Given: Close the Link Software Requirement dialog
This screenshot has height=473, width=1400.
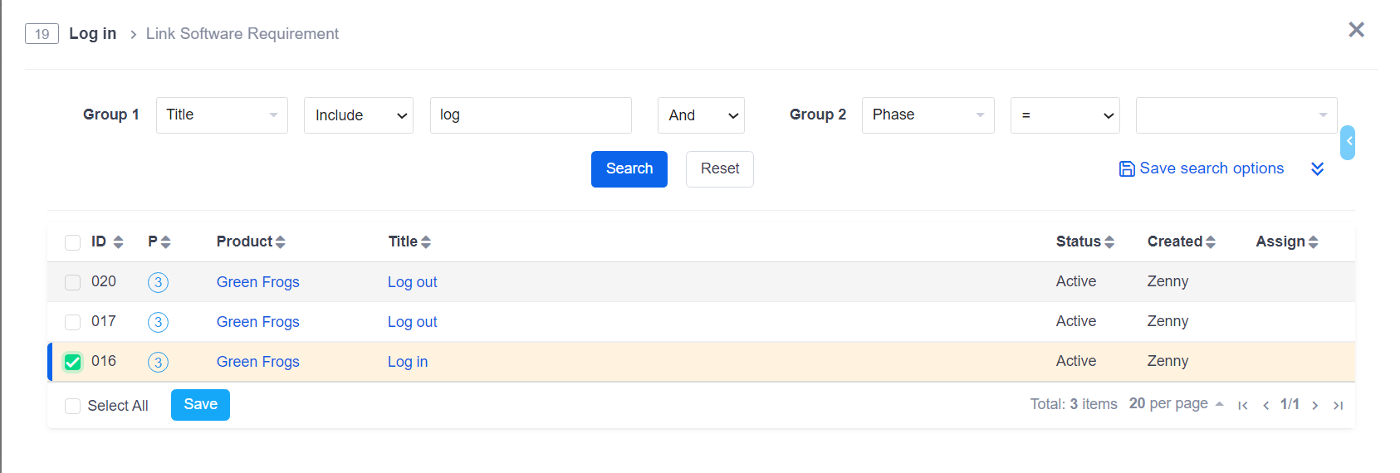Looking at the screenshot, I should pyautogui.click(x=1356, y=30).
